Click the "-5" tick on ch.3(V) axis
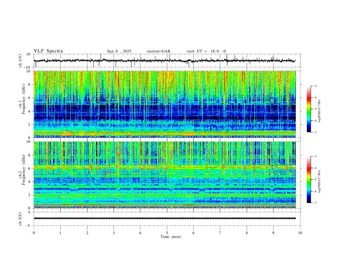Screen dimensions: 338x261 (29, 226)
